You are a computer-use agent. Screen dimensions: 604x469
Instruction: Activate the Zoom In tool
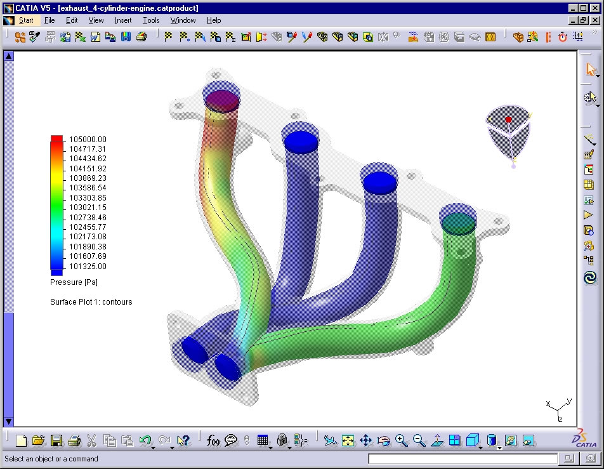click(x=400, y=440)
